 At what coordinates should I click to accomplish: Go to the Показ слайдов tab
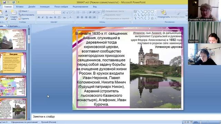61,7
